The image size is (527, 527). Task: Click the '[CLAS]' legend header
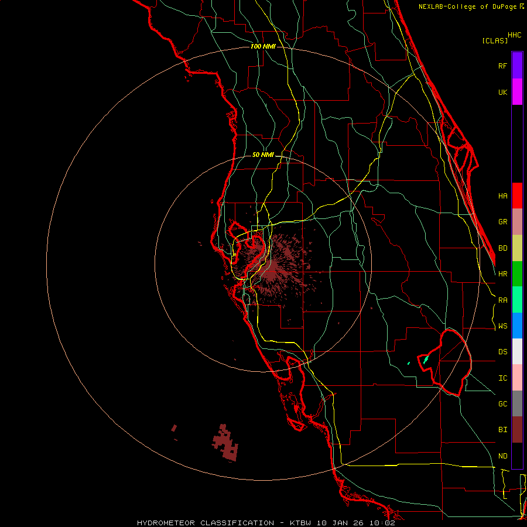click(495, 40)
